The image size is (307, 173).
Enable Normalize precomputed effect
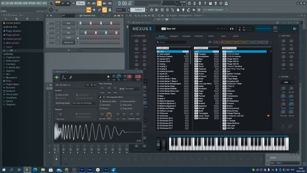click(x=105, y=105)
